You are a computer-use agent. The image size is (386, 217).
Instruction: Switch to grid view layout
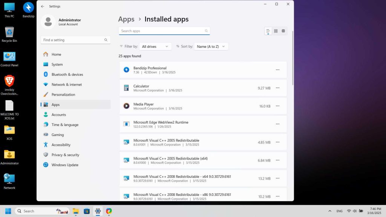tap(276, 31)
